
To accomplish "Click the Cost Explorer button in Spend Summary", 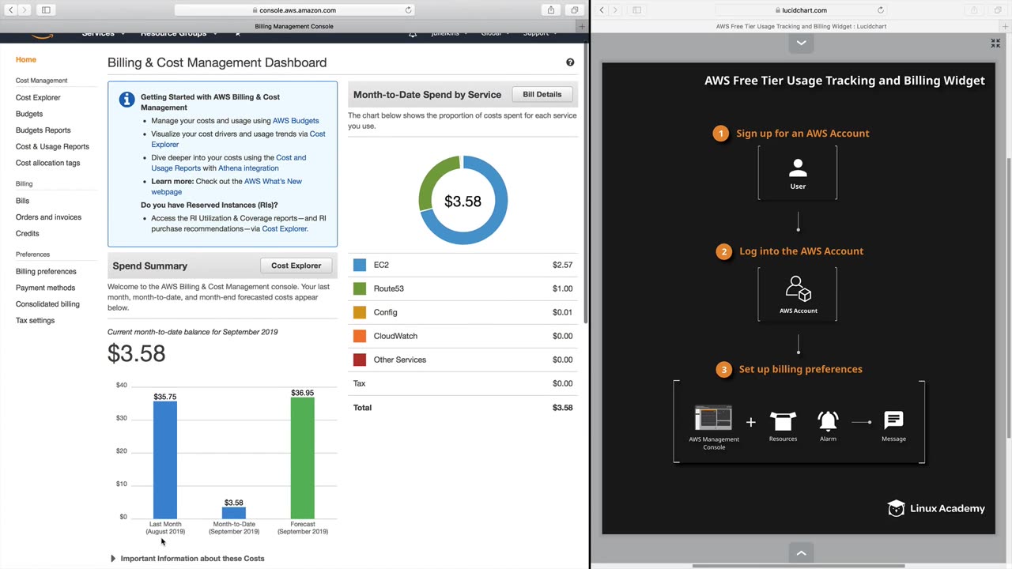I will tap(296, 266).
